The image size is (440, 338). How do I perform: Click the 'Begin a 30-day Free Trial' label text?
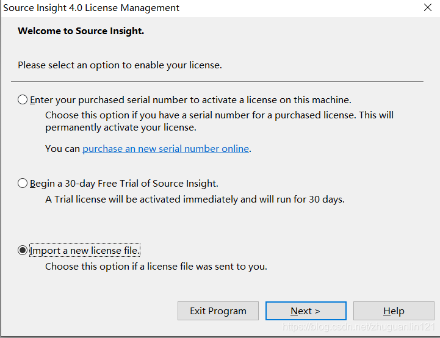pyautogui.click(x=124, y=184)
